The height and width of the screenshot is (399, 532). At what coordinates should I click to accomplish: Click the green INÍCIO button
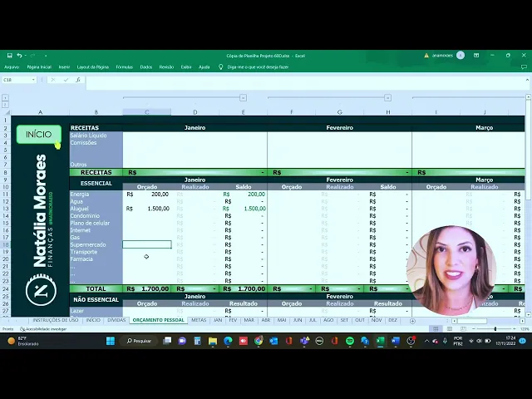(39, 135)
